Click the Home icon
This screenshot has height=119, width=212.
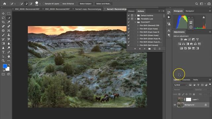5,4
